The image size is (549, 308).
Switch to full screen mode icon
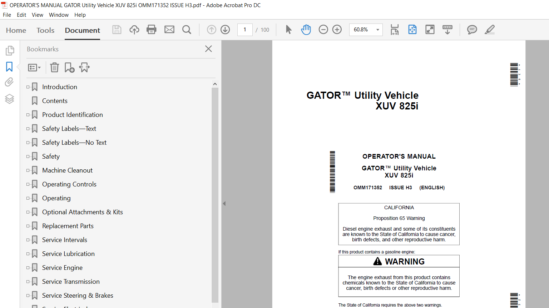pos(430,30)
